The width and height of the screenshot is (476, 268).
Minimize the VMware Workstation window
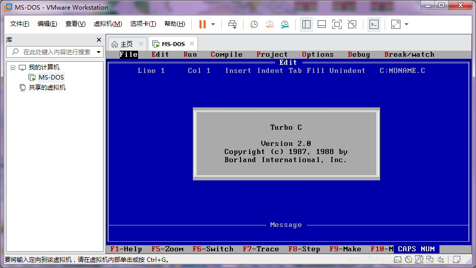click(428, 6)
